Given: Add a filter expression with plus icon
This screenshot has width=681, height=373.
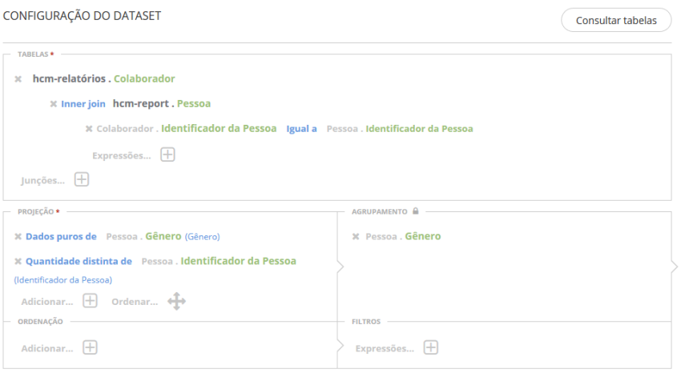Looking at the screenshot, I should pos(431,347).
